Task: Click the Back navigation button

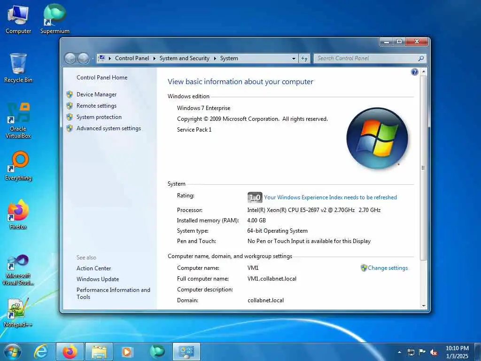Action: point(70,58)
